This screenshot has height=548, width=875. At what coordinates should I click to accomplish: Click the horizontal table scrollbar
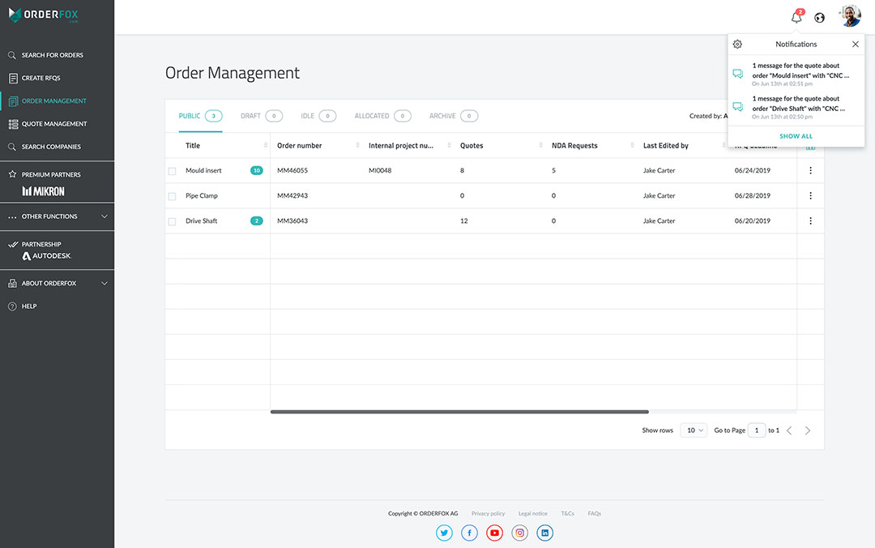[459, 412]
